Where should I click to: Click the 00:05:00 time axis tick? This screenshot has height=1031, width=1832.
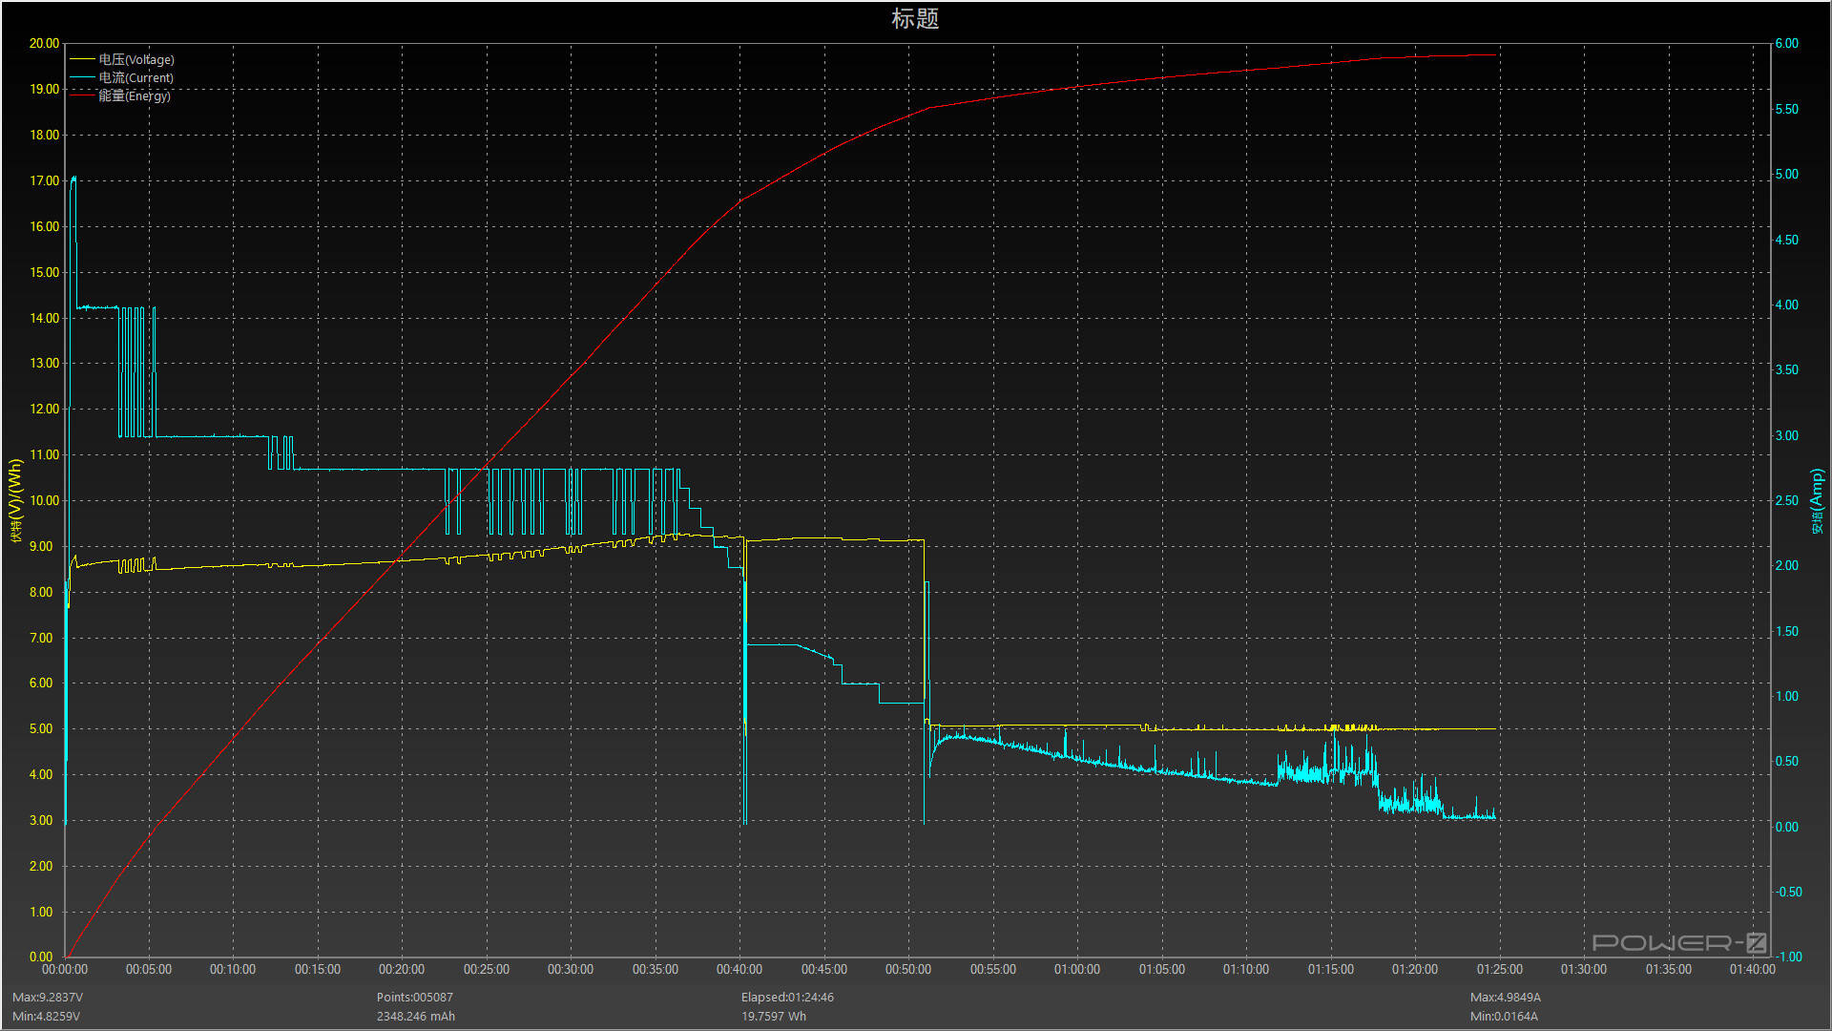tap(149, 969)
